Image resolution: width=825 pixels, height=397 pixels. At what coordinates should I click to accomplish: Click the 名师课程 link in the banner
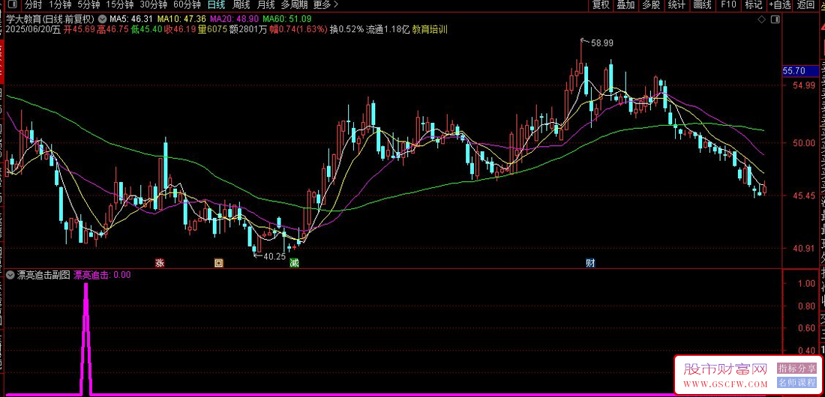(796, 382)
